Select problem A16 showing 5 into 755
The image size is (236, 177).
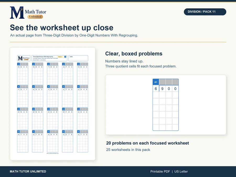(x=23, y=141)
